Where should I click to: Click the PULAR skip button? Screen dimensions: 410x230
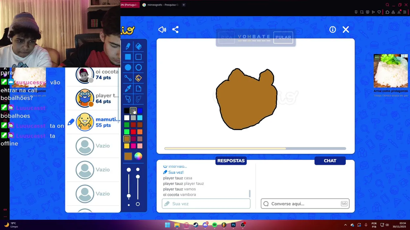coord(283,37)
